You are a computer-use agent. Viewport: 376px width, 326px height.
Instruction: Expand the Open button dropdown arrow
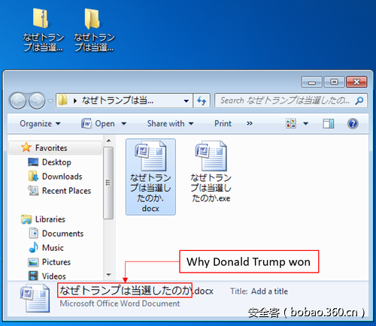point(124,124)
